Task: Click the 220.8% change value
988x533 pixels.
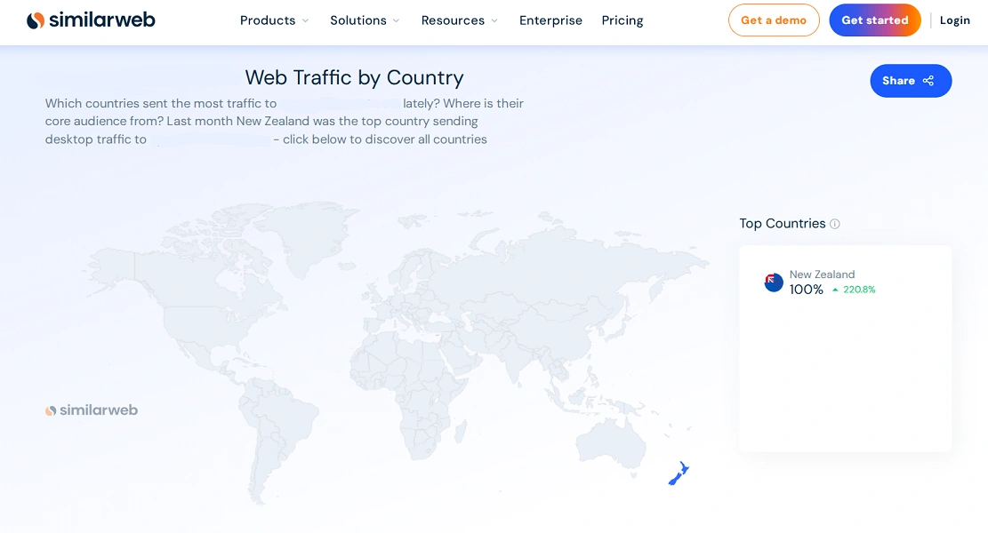Action: [859, 290]
